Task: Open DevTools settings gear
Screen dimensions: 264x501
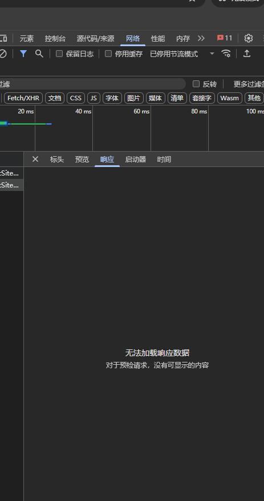Action: [249, 38]
